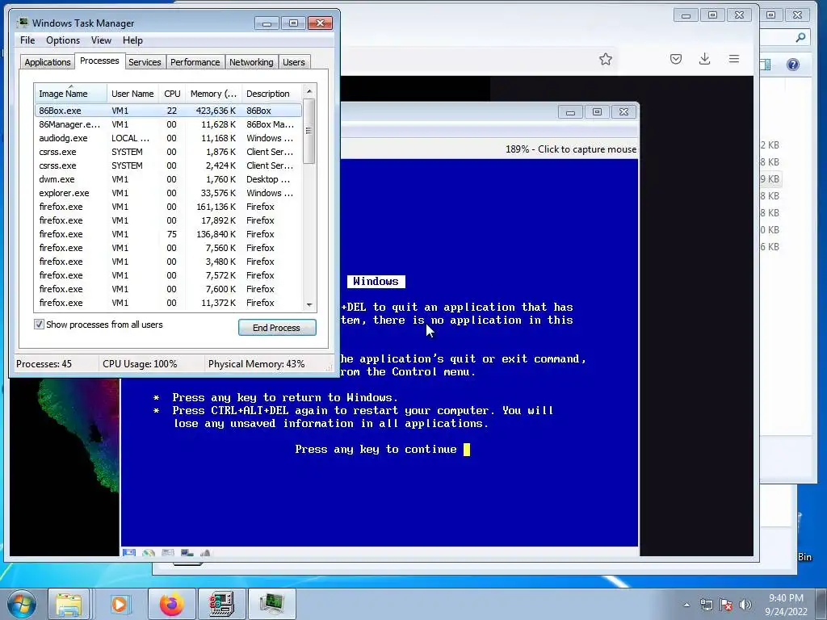Click 86Box network status icon

coord(187,552)
